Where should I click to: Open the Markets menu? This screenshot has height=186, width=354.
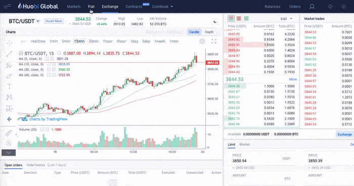coord(74,7)
